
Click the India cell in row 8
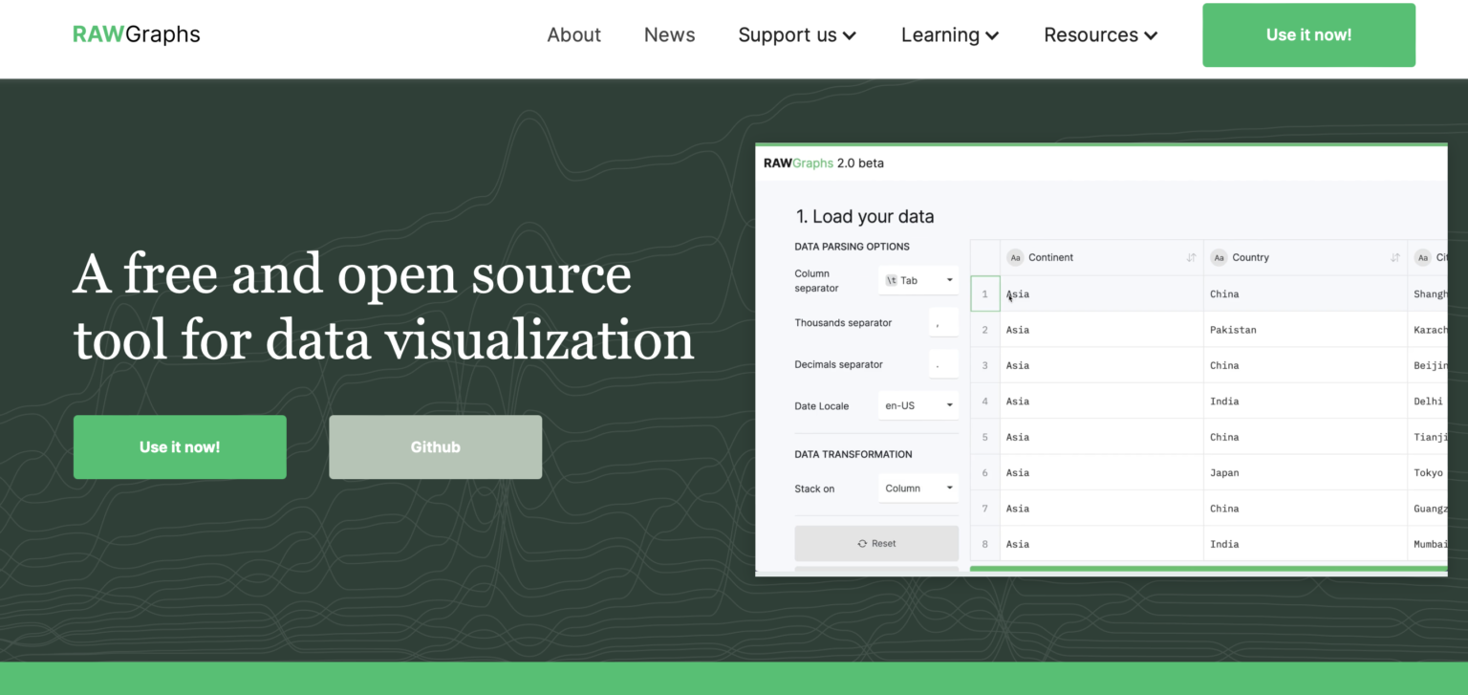pyautogui.click(x=1306, y=544)
